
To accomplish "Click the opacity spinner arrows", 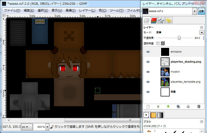I will tap(203, 38).
